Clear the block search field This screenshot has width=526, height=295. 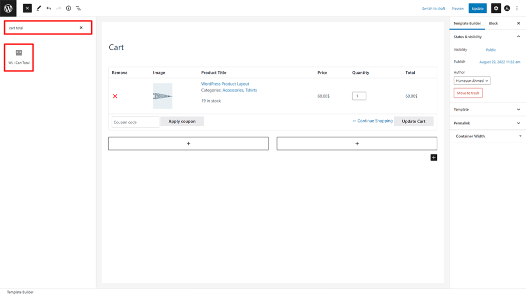click(x=81, y=28)
